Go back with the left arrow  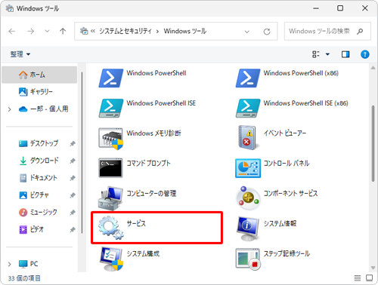(x=12, y=31)
